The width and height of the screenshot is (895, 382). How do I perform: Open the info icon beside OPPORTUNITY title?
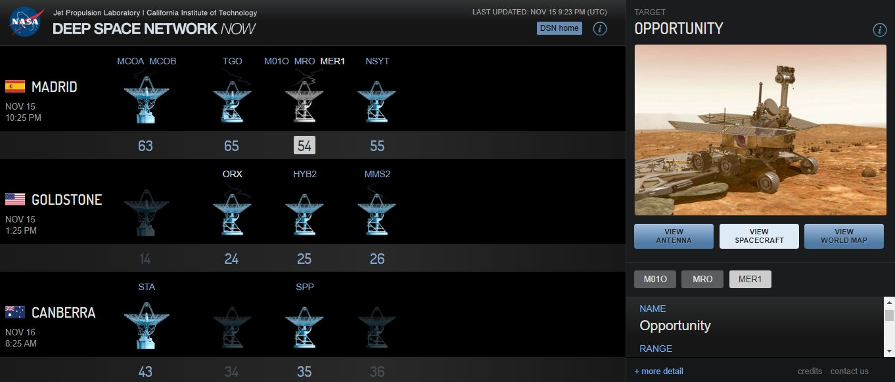click(x=880, y=30)
